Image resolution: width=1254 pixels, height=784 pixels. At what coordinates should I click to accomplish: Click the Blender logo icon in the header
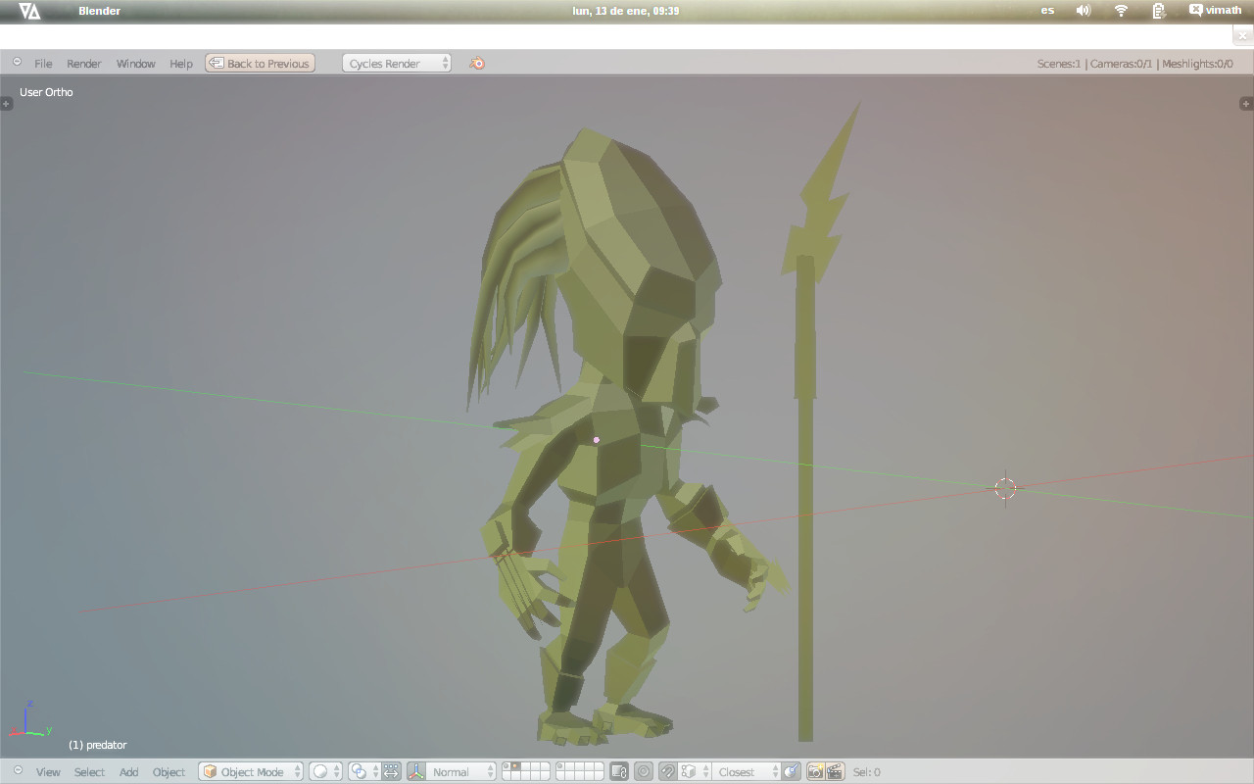click(477, 63)
